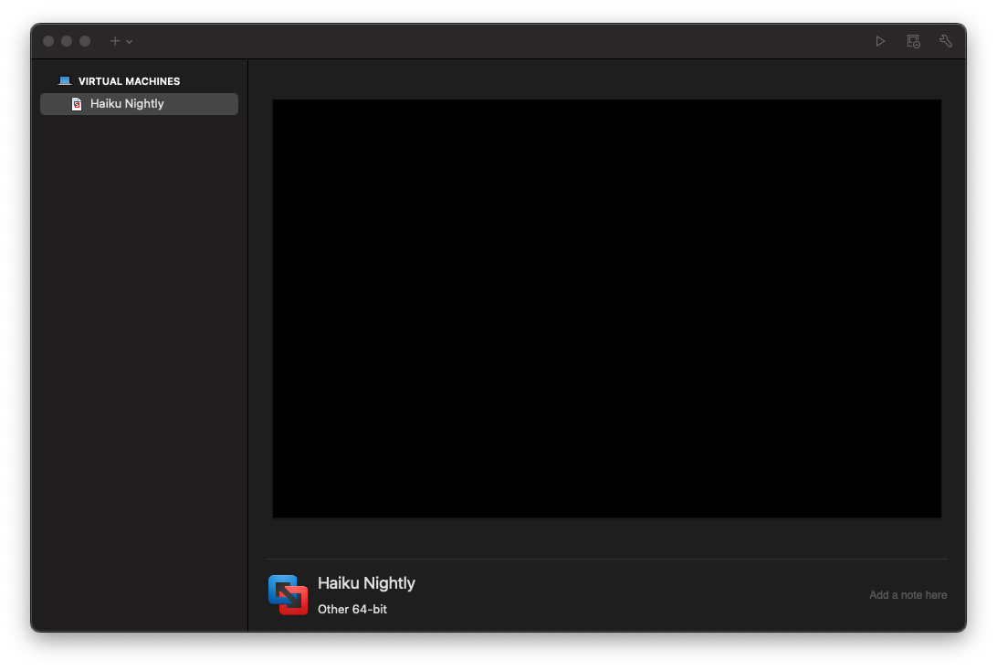Click the plus icon to add a VM
997x670 pixels.
point(115,41)
